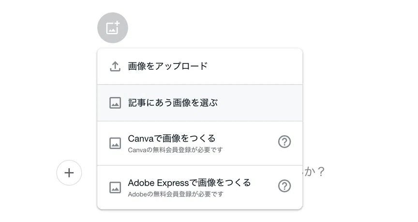Click the picture icon beside Canvaで画像をつくる
This screenshot has height=222, width=418.
(115, 143)
